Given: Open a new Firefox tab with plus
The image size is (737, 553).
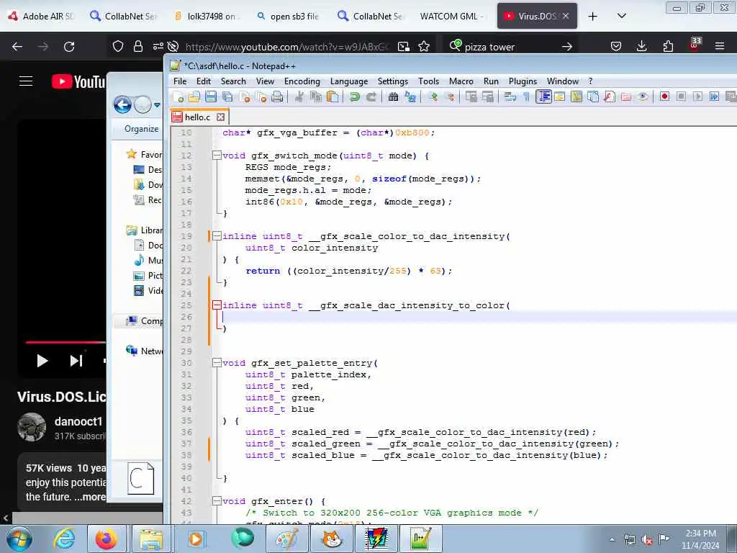Looking at the screenshot, I should tap(593, 16).
